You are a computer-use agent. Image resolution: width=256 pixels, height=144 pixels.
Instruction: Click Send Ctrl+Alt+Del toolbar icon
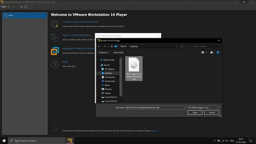(x=21, y=7)
